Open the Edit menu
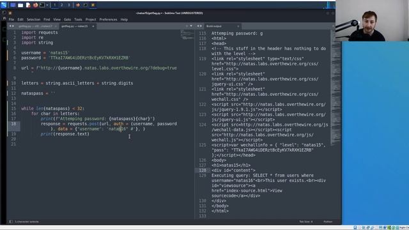409x230 pixels. 20,20
